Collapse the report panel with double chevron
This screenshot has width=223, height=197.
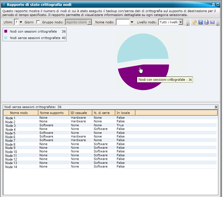[213, 4]
